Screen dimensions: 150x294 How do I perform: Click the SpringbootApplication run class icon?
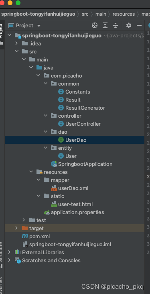pyautogui.click(x=54, y=164)
